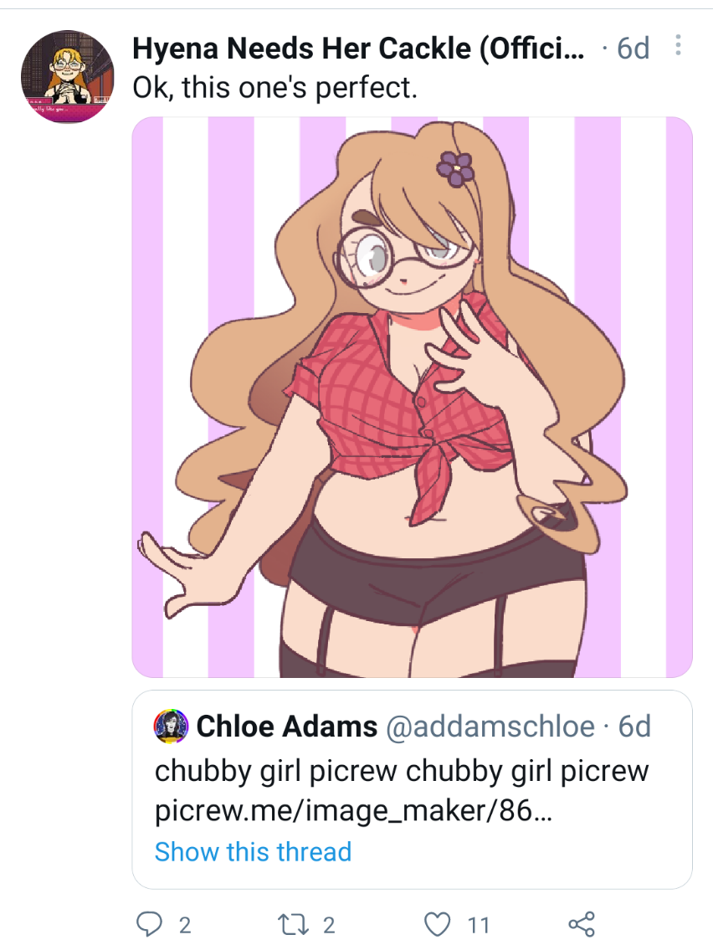Click the Show this thread link
This screenshot has height=945, width=713.
pyautogui.click(x=253, y=851)
